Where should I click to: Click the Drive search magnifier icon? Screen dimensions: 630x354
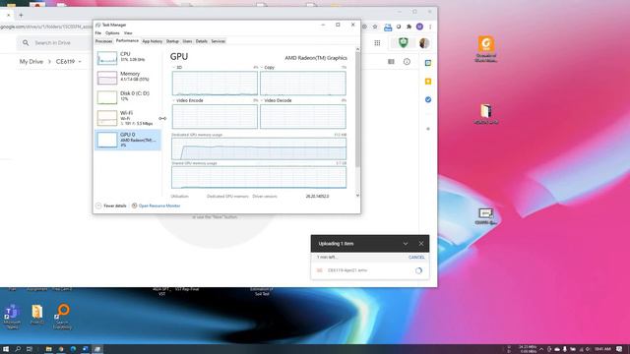click(26, 43)
